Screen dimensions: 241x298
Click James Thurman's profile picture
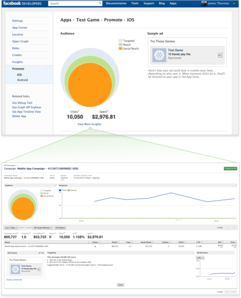204,3
